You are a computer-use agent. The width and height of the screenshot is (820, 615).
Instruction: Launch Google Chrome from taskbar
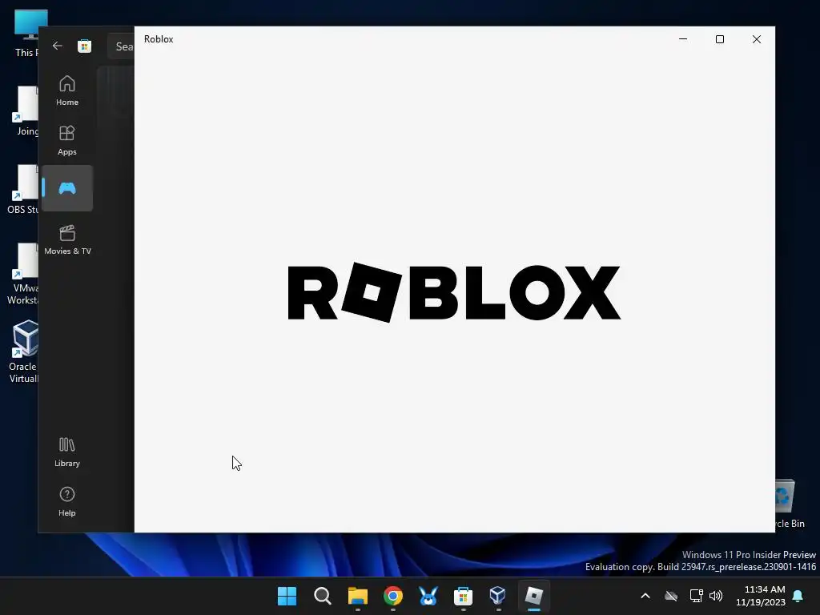392,596
